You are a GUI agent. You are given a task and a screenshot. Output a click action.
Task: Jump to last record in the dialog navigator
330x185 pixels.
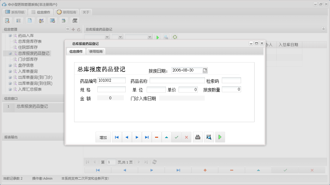[x=147, y=137]
